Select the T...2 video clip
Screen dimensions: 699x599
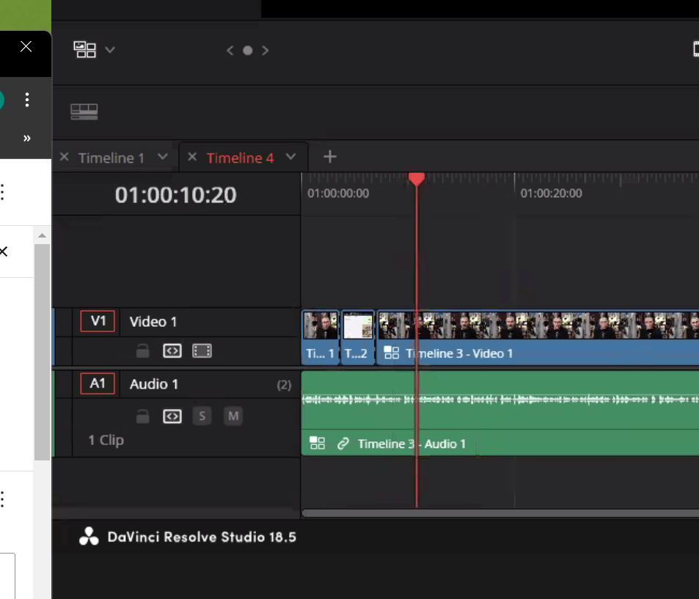point(357,337)
